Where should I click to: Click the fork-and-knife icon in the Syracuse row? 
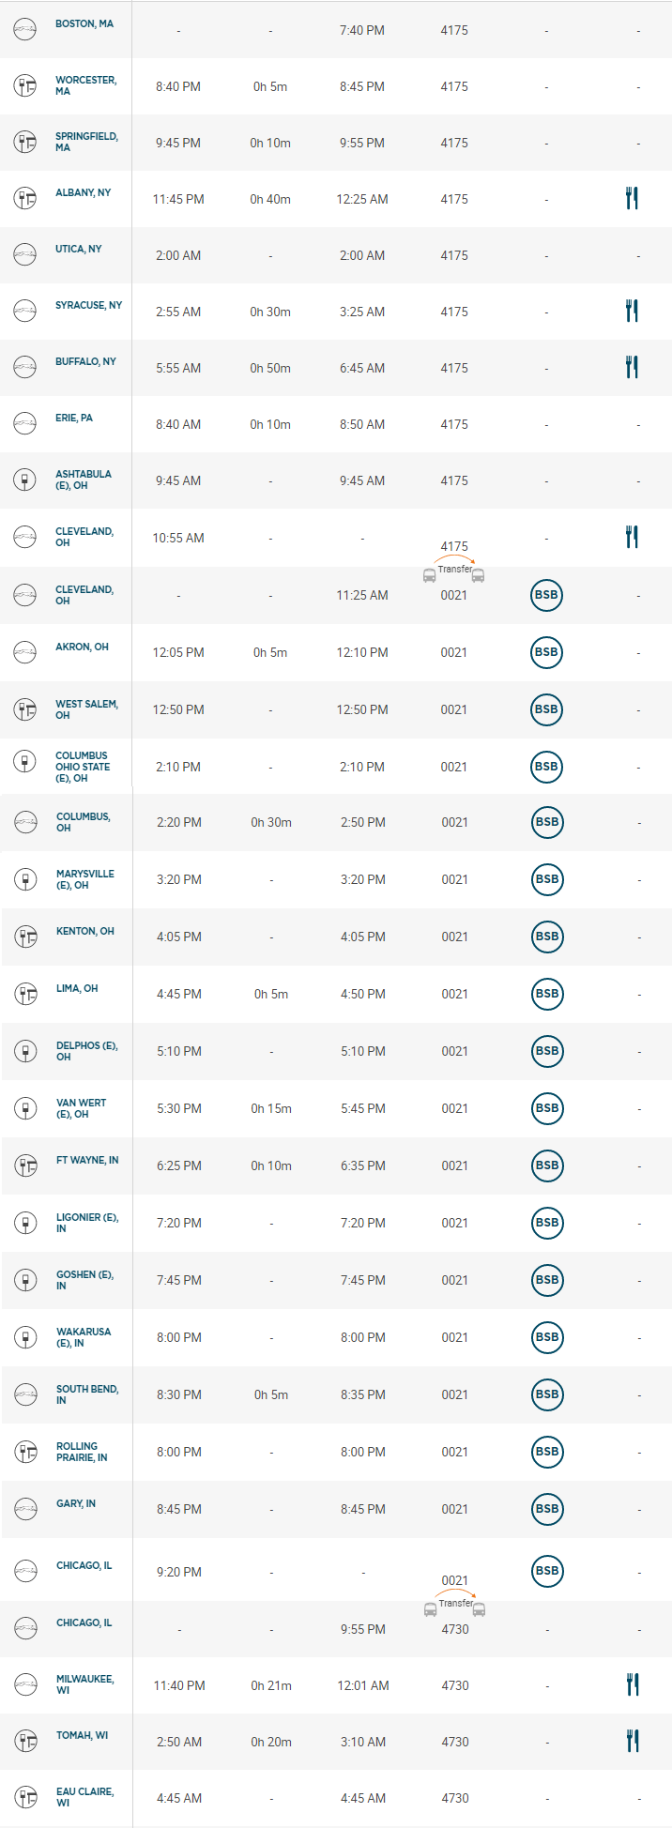pos(632,311)
